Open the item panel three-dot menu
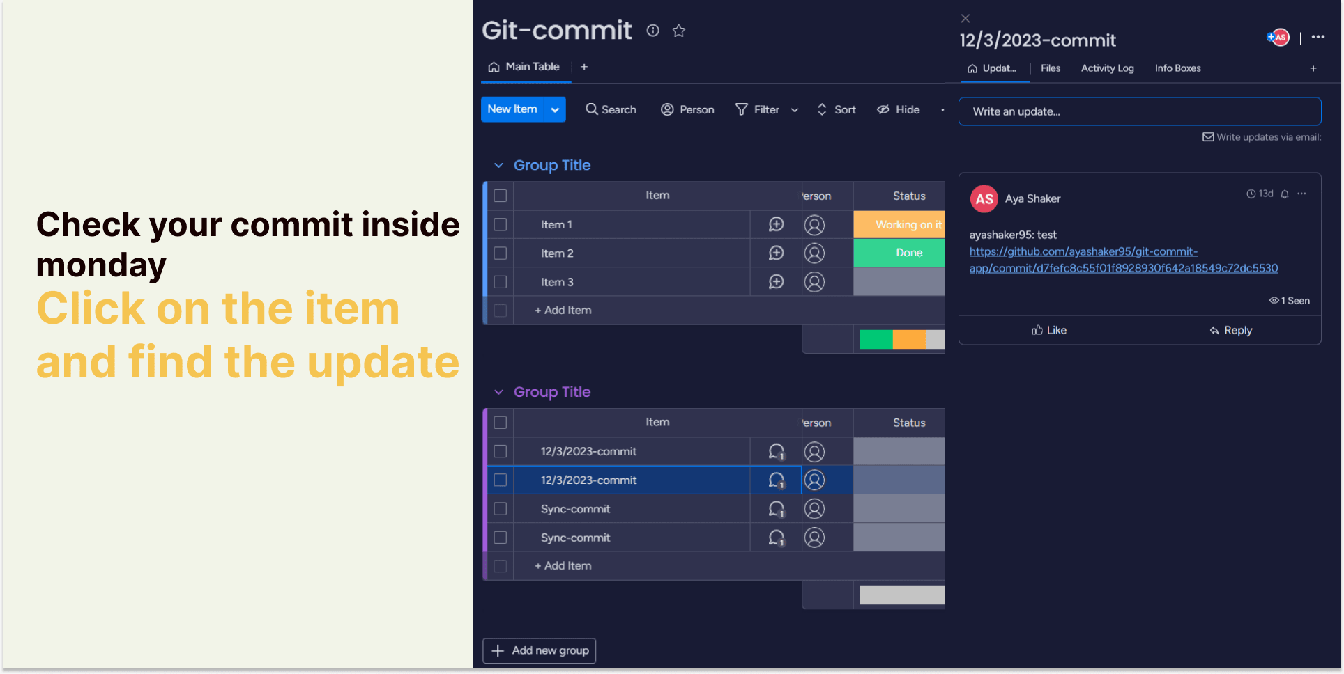This screenshot has width=1344, height=674. point(1318,37)
